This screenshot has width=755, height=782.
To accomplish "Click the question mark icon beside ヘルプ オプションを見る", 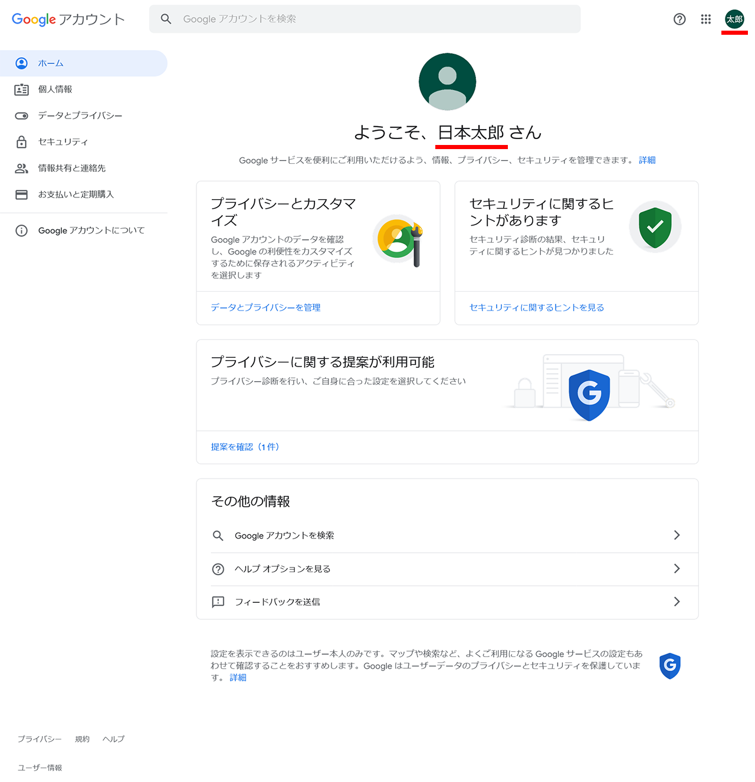I will (218, 569).
